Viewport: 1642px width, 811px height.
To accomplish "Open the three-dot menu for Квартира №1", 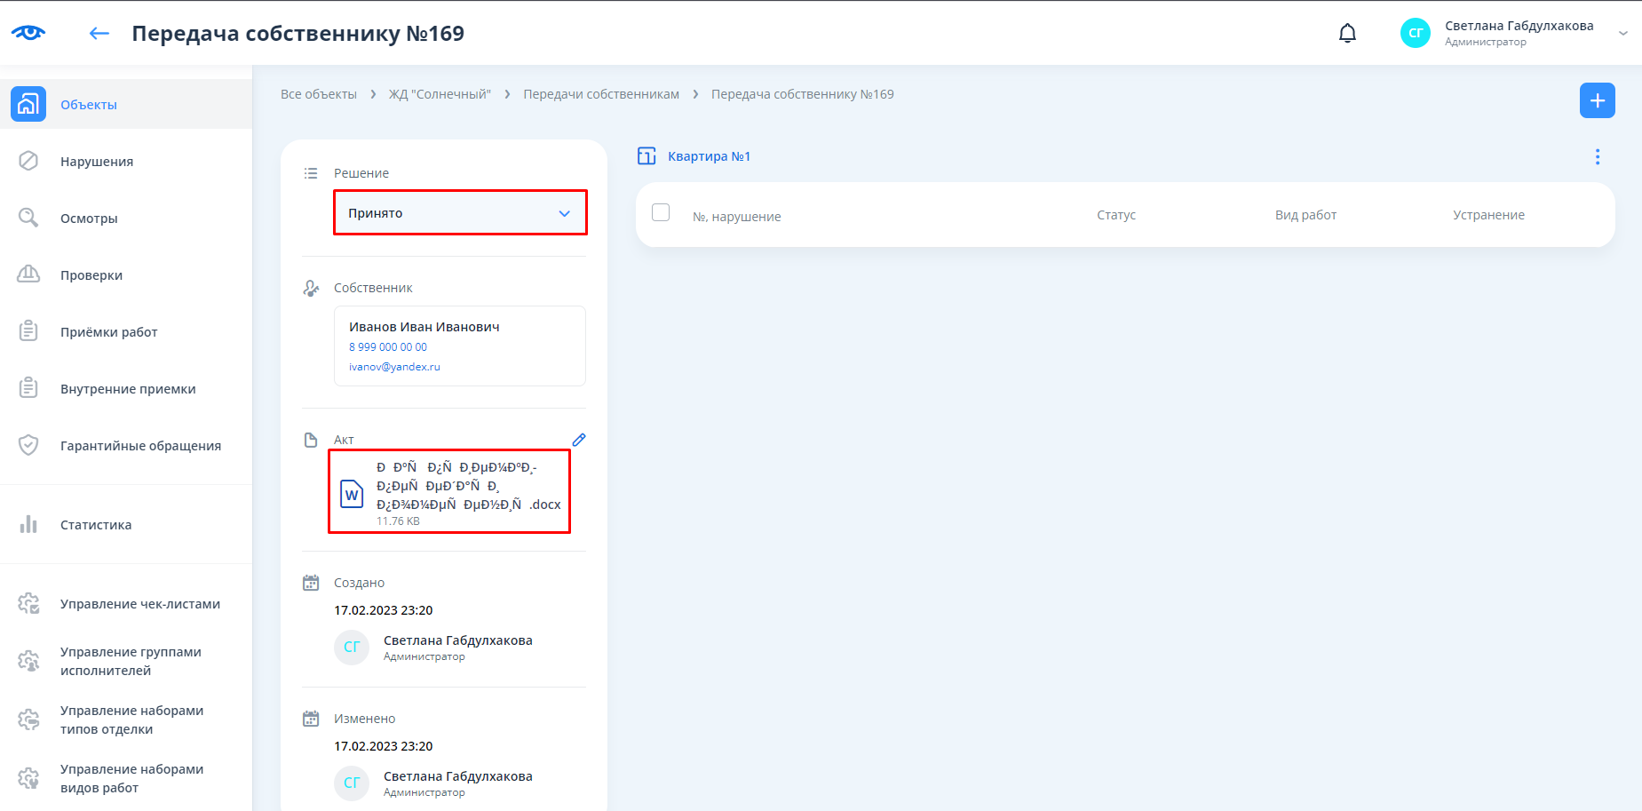I will (1597, 157).
